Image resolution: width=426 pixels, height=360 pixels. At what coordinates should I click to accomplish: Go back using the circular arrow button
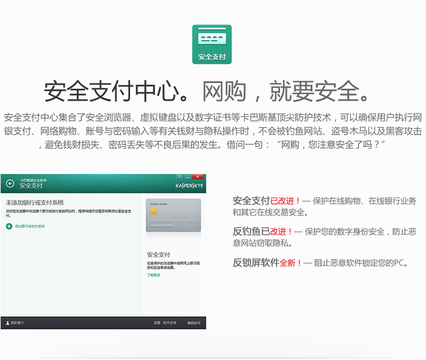10,183
